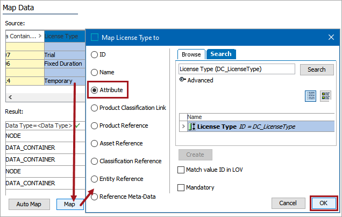Click the Map button
Screen dimensions: 342x217
click(x=70, y=204)
